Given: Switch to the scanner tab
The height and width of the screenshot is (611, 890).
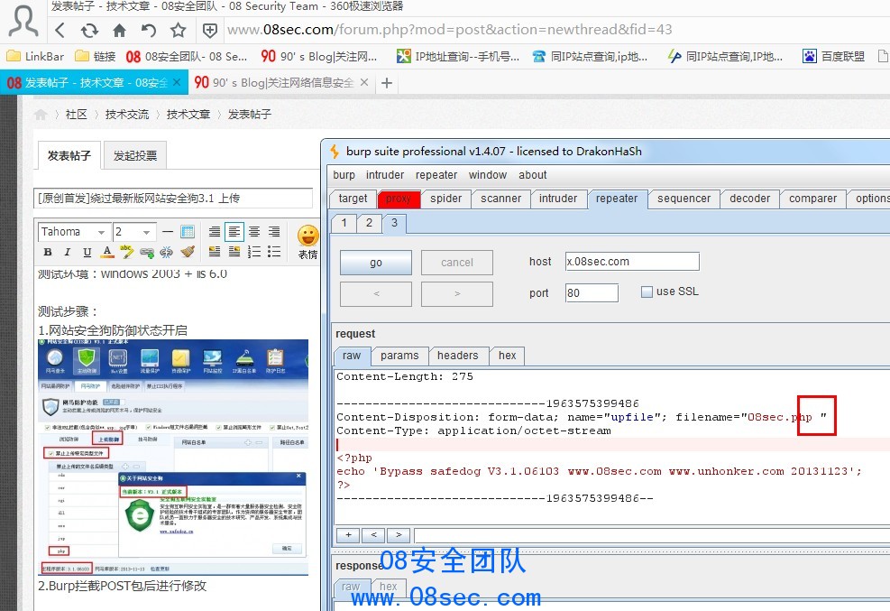Looking at the screenshot, I should pos(500,199).
